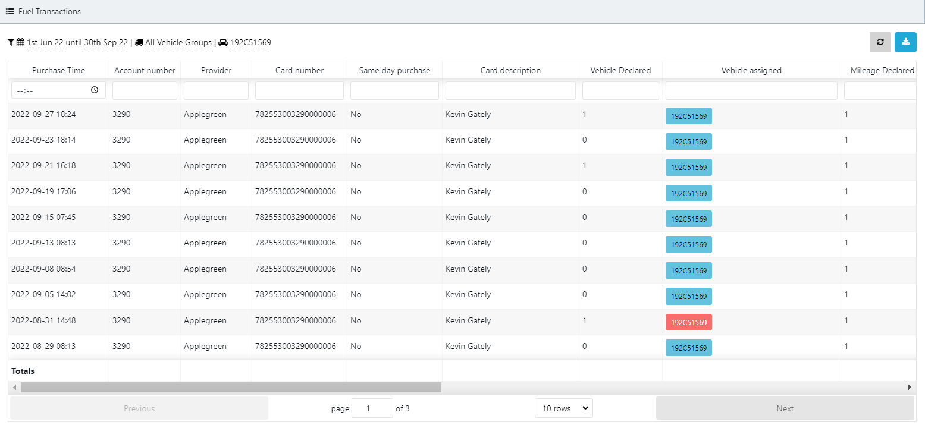Sort by Vehicle assigned column header
Image resolution: width=925 pixels, height=444 pixels.
(x=752, y=70)
